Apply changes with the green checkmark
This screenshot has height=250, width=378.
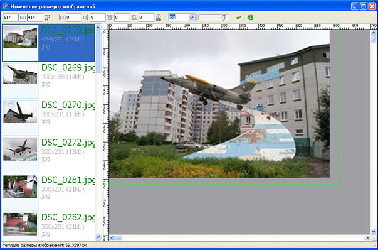pyautogui.click(x=239, y=18)
